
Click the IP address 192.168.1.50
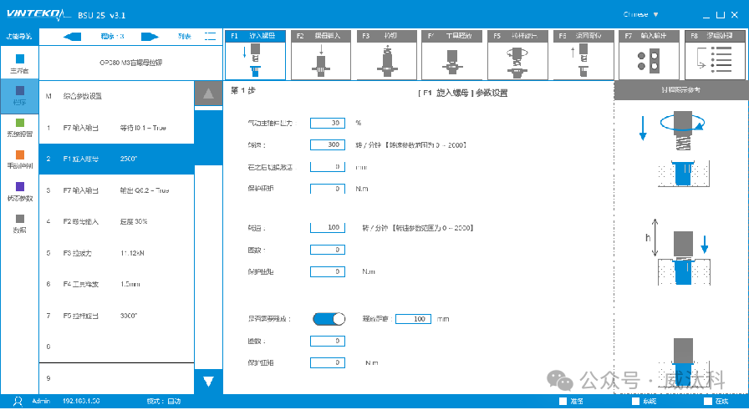81,402
